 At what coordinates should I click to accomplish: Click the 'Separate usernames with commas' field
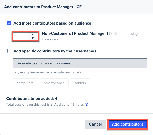coord(80,63)
